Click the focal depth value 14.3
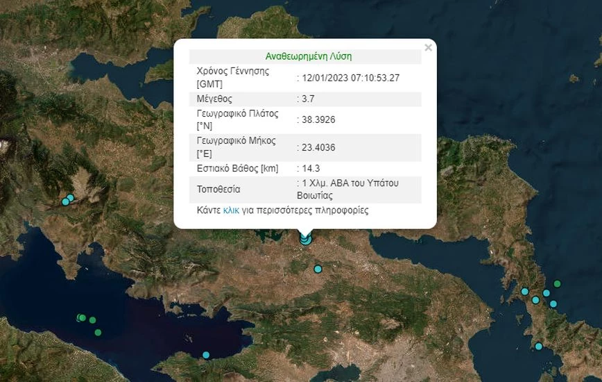602x382 pixels. tap(310, 168)
